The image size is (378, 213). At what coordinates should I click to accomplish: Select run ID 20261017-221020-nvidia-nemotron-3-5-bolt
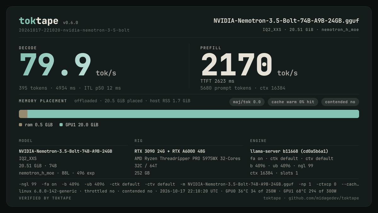click(x=74, y=30)
